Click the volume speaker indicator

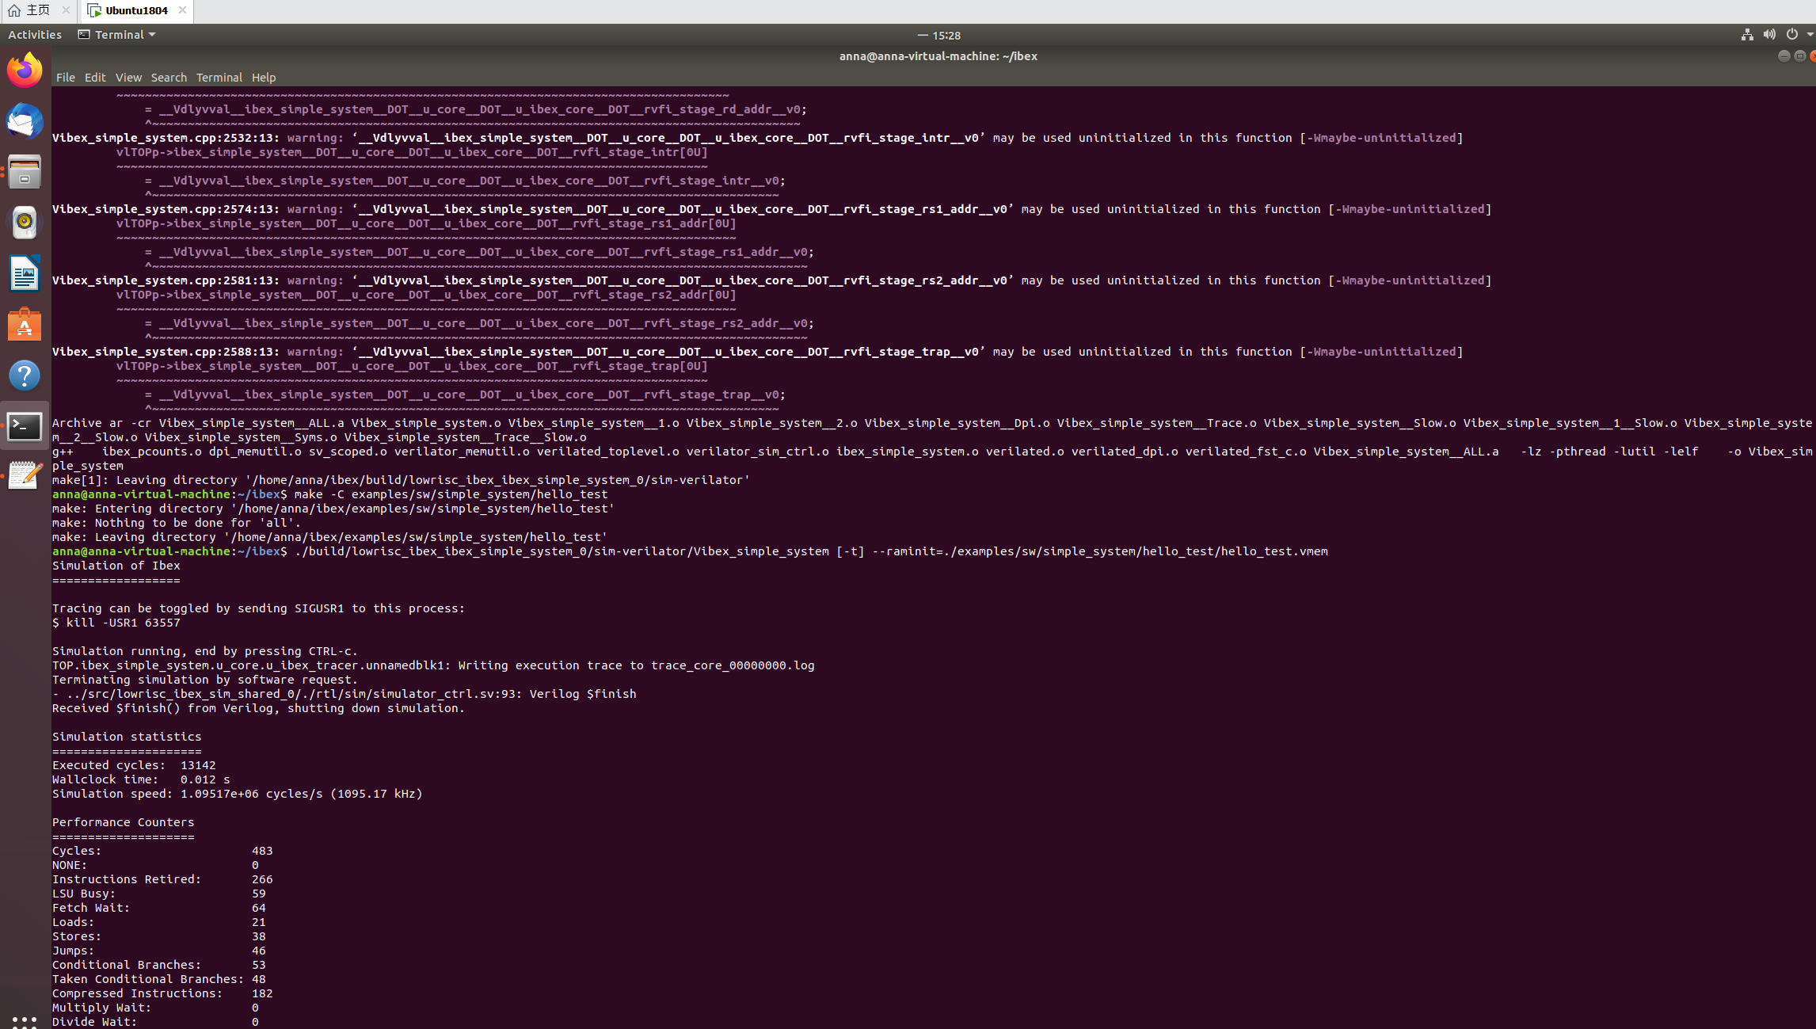click(x=1769, y=35)
